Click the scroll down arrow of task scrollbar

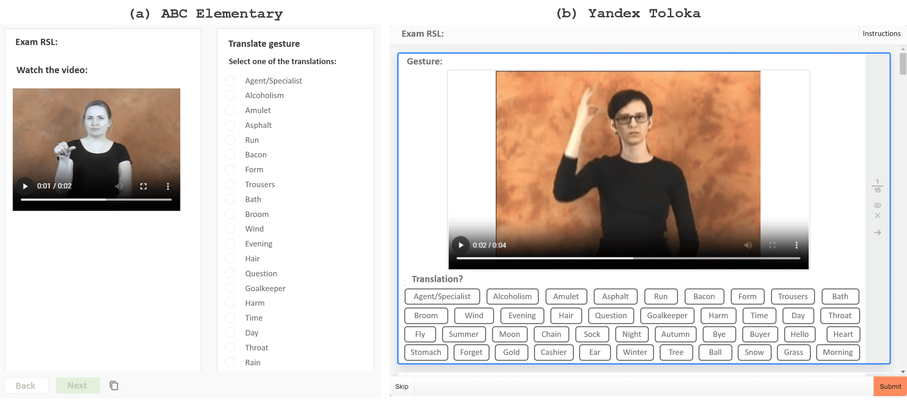coord(903,372)
